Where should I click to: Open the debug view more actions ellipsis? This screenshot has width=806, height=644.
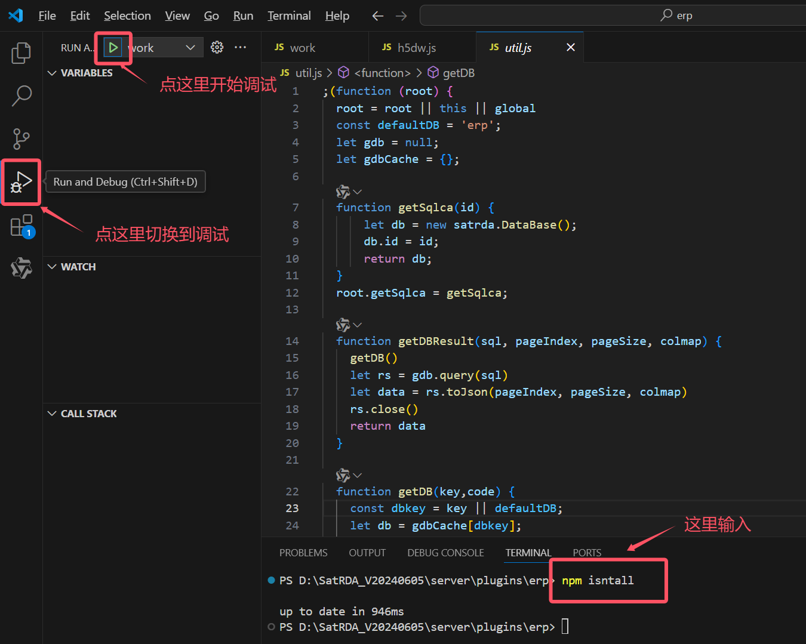241,47
